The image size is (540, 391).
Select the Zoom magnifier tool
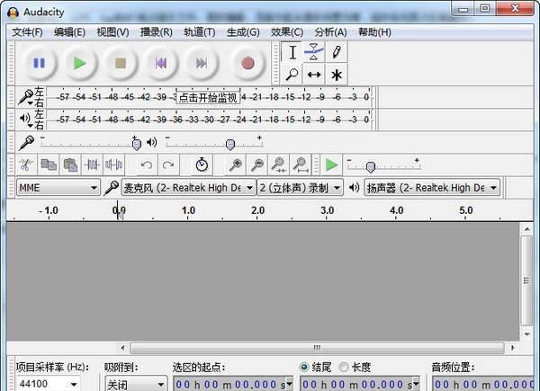coord(292,75)
